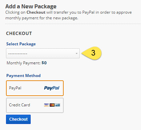The height and width of the screenshot is (130, 141).
Task: Click the Payment Method heading
Action: (x=23, y=76)
